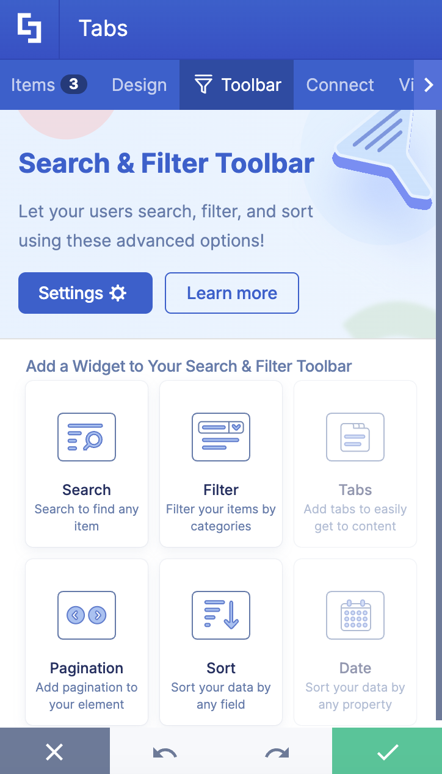Click the Date widget calendar icon
The image size is (442, 774).
point(355,615)
